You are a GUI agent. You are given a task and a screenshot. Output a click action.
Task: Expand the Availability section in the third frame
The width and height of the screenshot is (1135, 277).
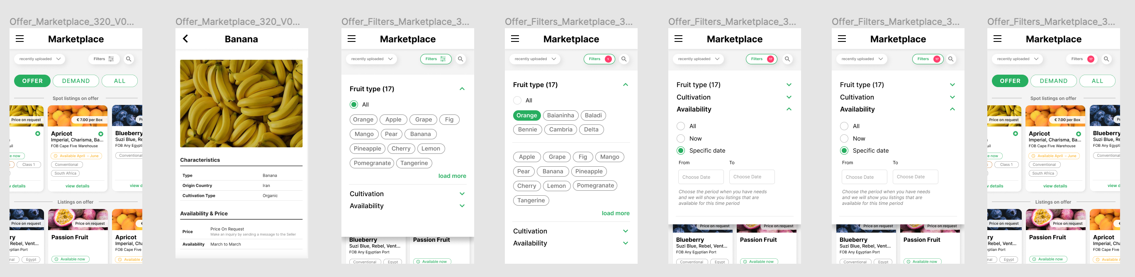coord(462,206)
